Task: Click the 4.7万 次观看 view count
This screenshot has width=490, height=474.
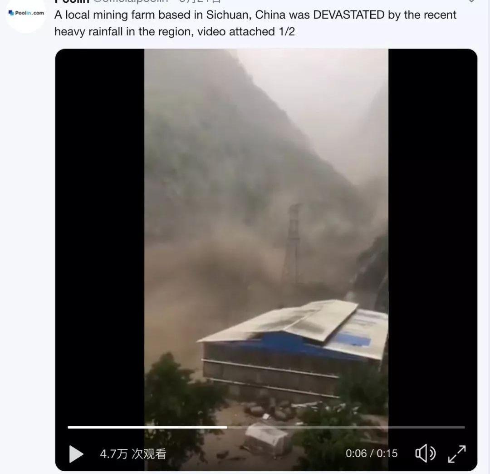Action: pos(133,454)
